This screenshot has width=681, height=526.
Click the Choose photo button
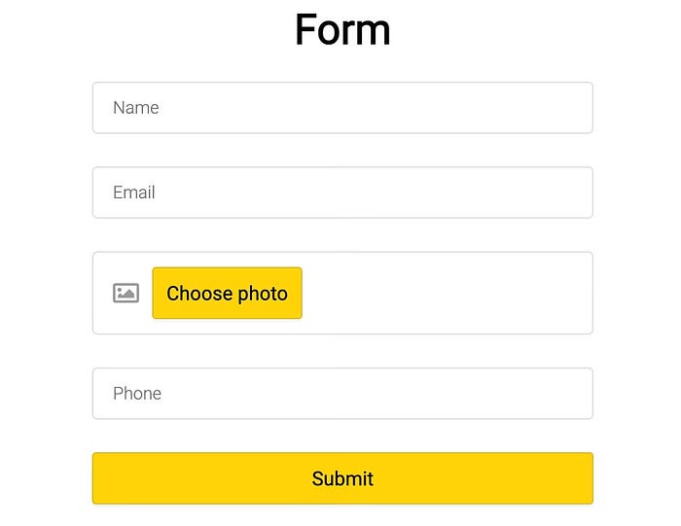[x=227, y=293]
